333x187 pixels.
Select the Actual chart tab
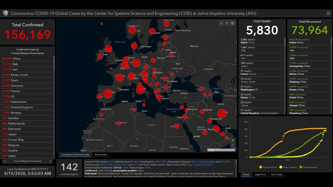click(x=246, y=175)
